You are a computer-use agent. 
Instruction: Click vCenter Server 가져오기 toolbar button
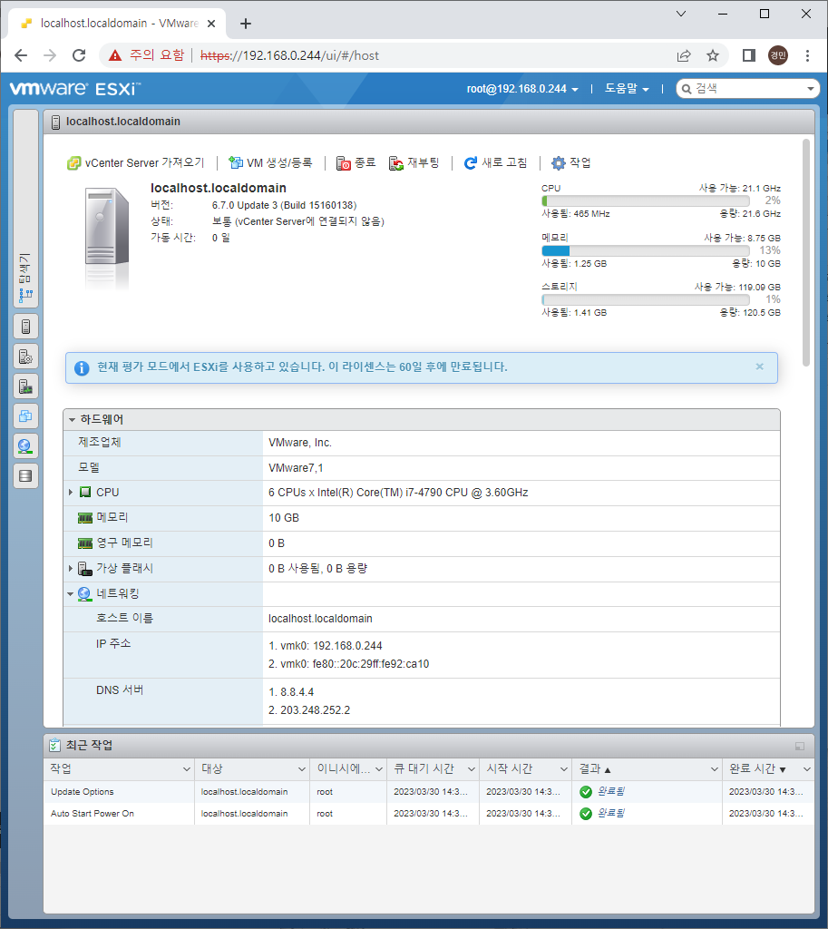pyautogui.click(x=136, y=163)
